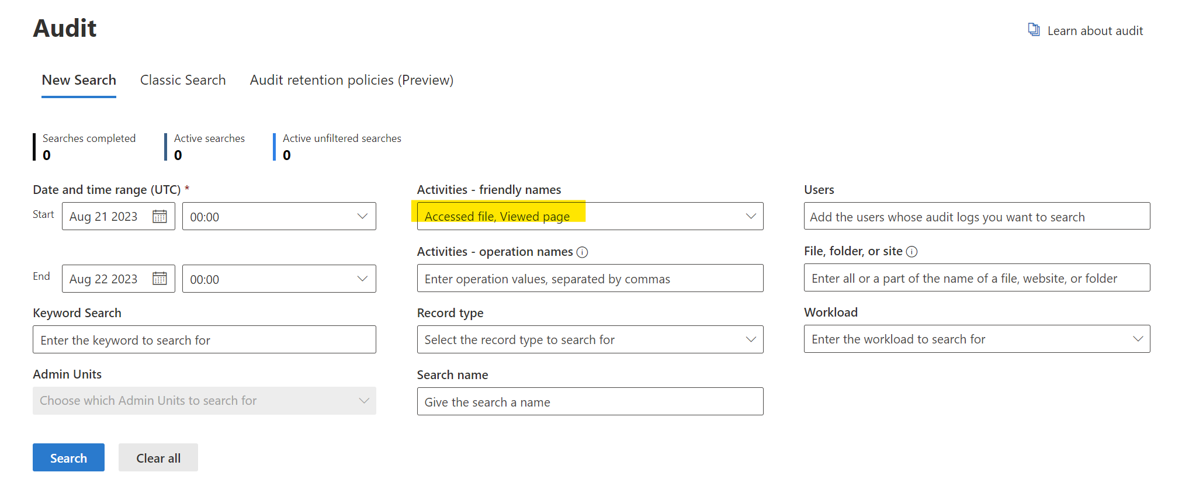Click the Keyword Search input field
1182x486 pixels.
click(204, 340)
